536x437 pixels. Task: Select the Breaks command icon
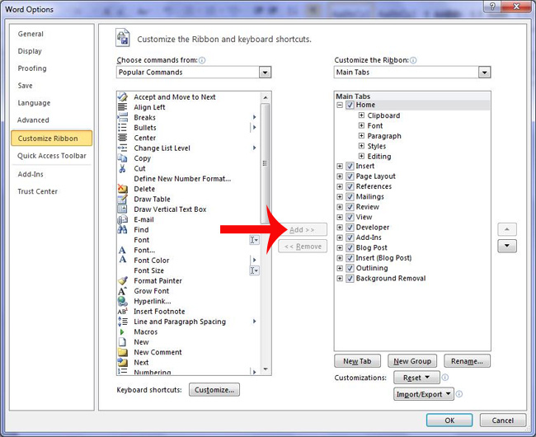(122, 117)
